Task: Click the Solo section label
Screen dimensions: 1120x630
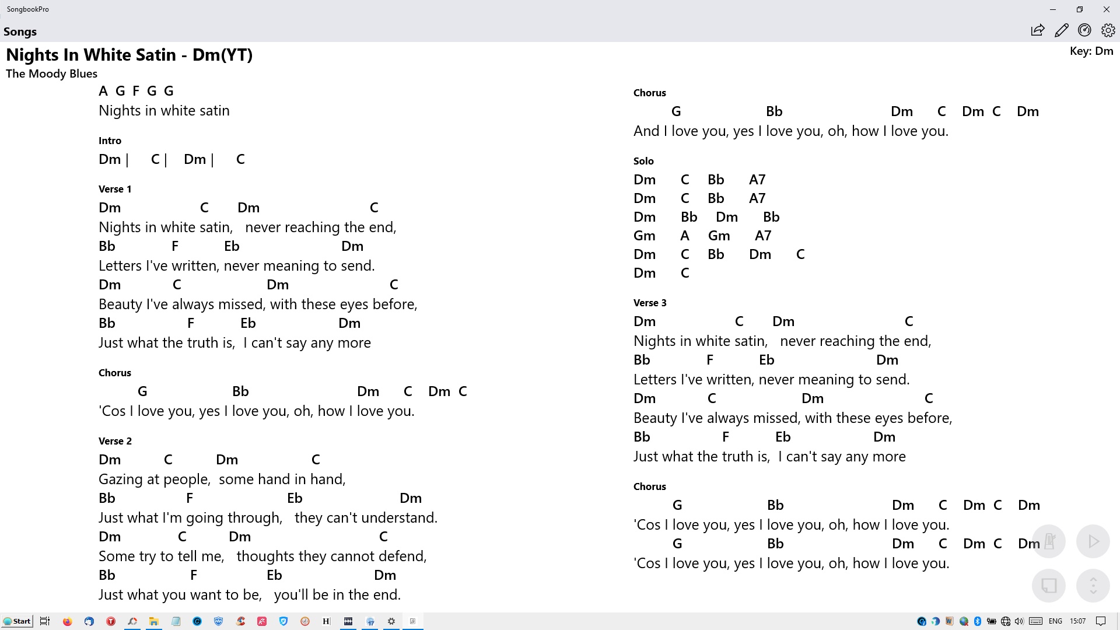Action: pyautogui.click(x=643, y=161)
